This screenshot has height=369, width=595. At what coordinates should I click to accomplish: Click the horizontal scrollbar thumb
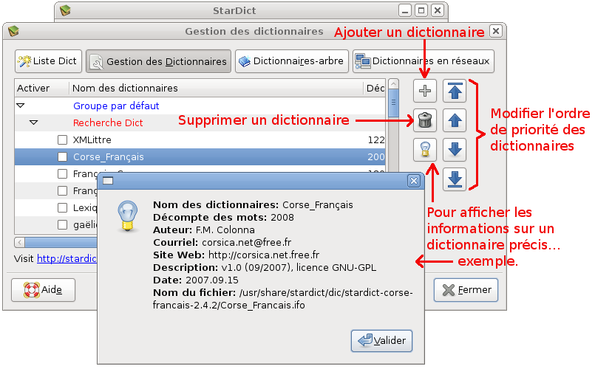[61, 242]
